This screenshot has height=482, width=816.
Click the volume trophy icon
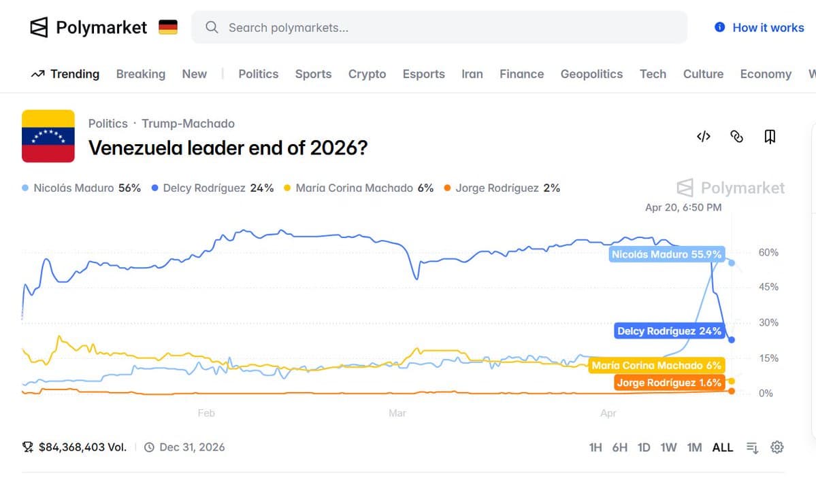pos(27,447)
